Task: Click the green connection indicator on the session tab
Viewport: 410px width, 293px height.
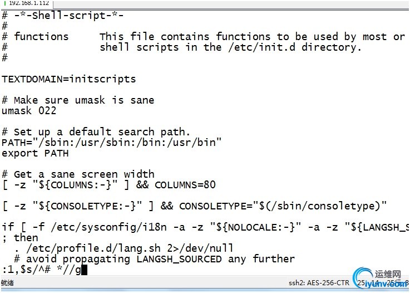Action: (x=4, y=3)
